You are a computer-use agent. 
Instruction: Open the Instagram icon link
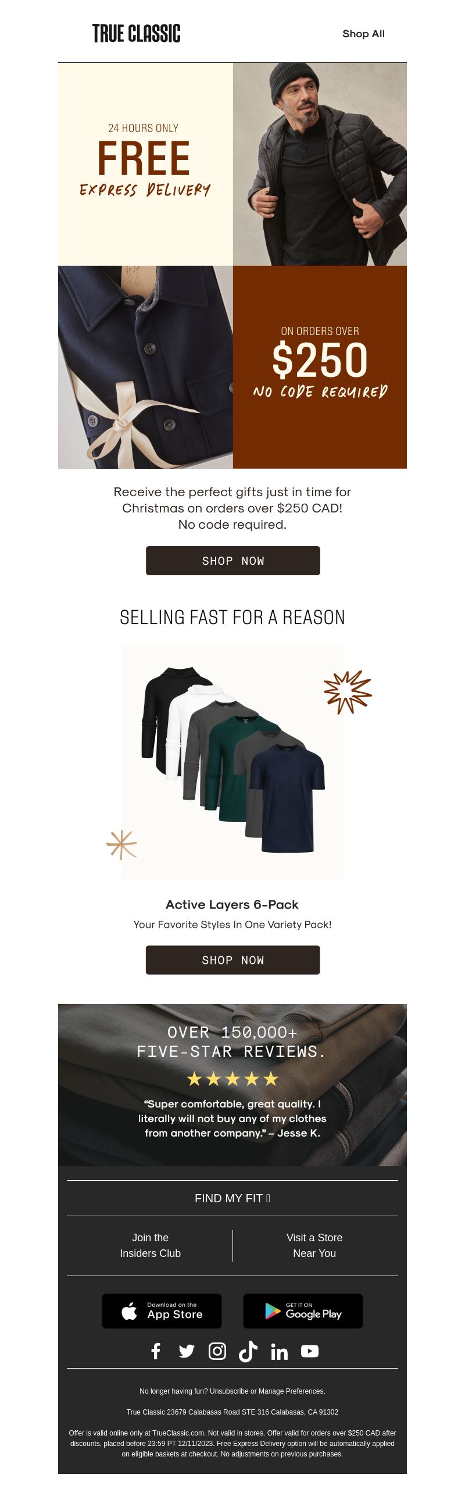[x=217, y=1351]
